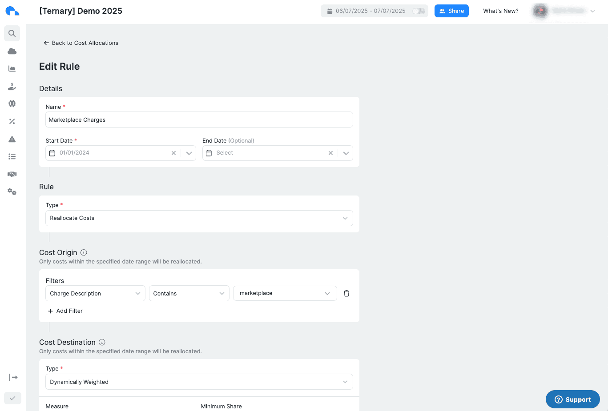608x411 pixels.
Task: Open What's New
Action: click(501, 11)
